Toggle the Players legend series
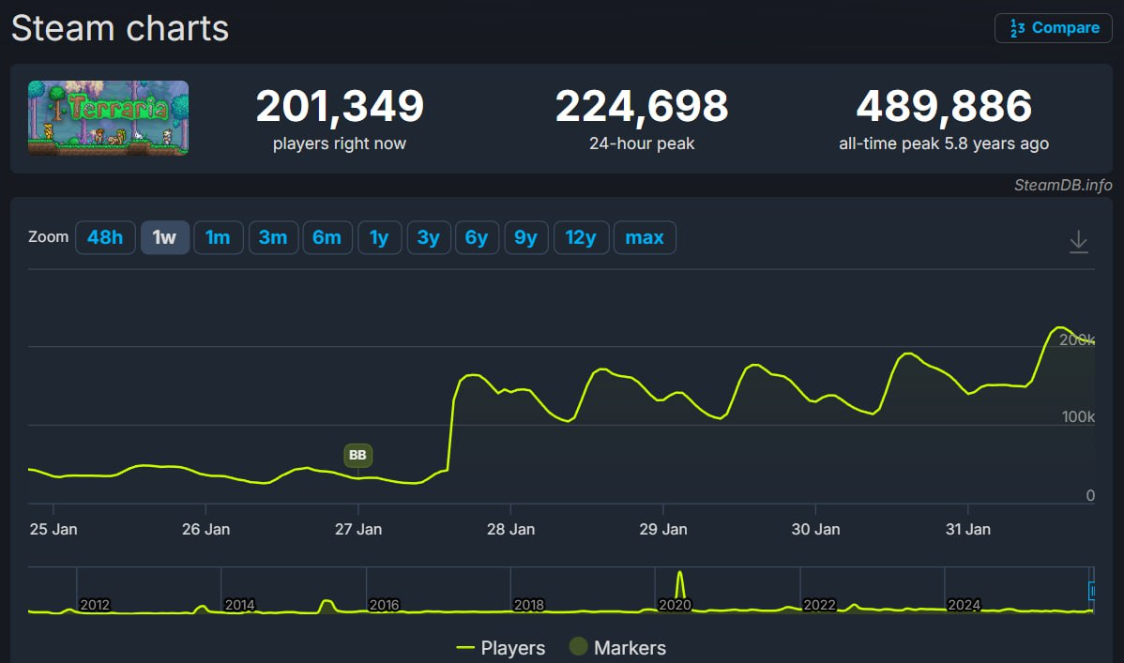1124x663 pixels. pos(500,648)
